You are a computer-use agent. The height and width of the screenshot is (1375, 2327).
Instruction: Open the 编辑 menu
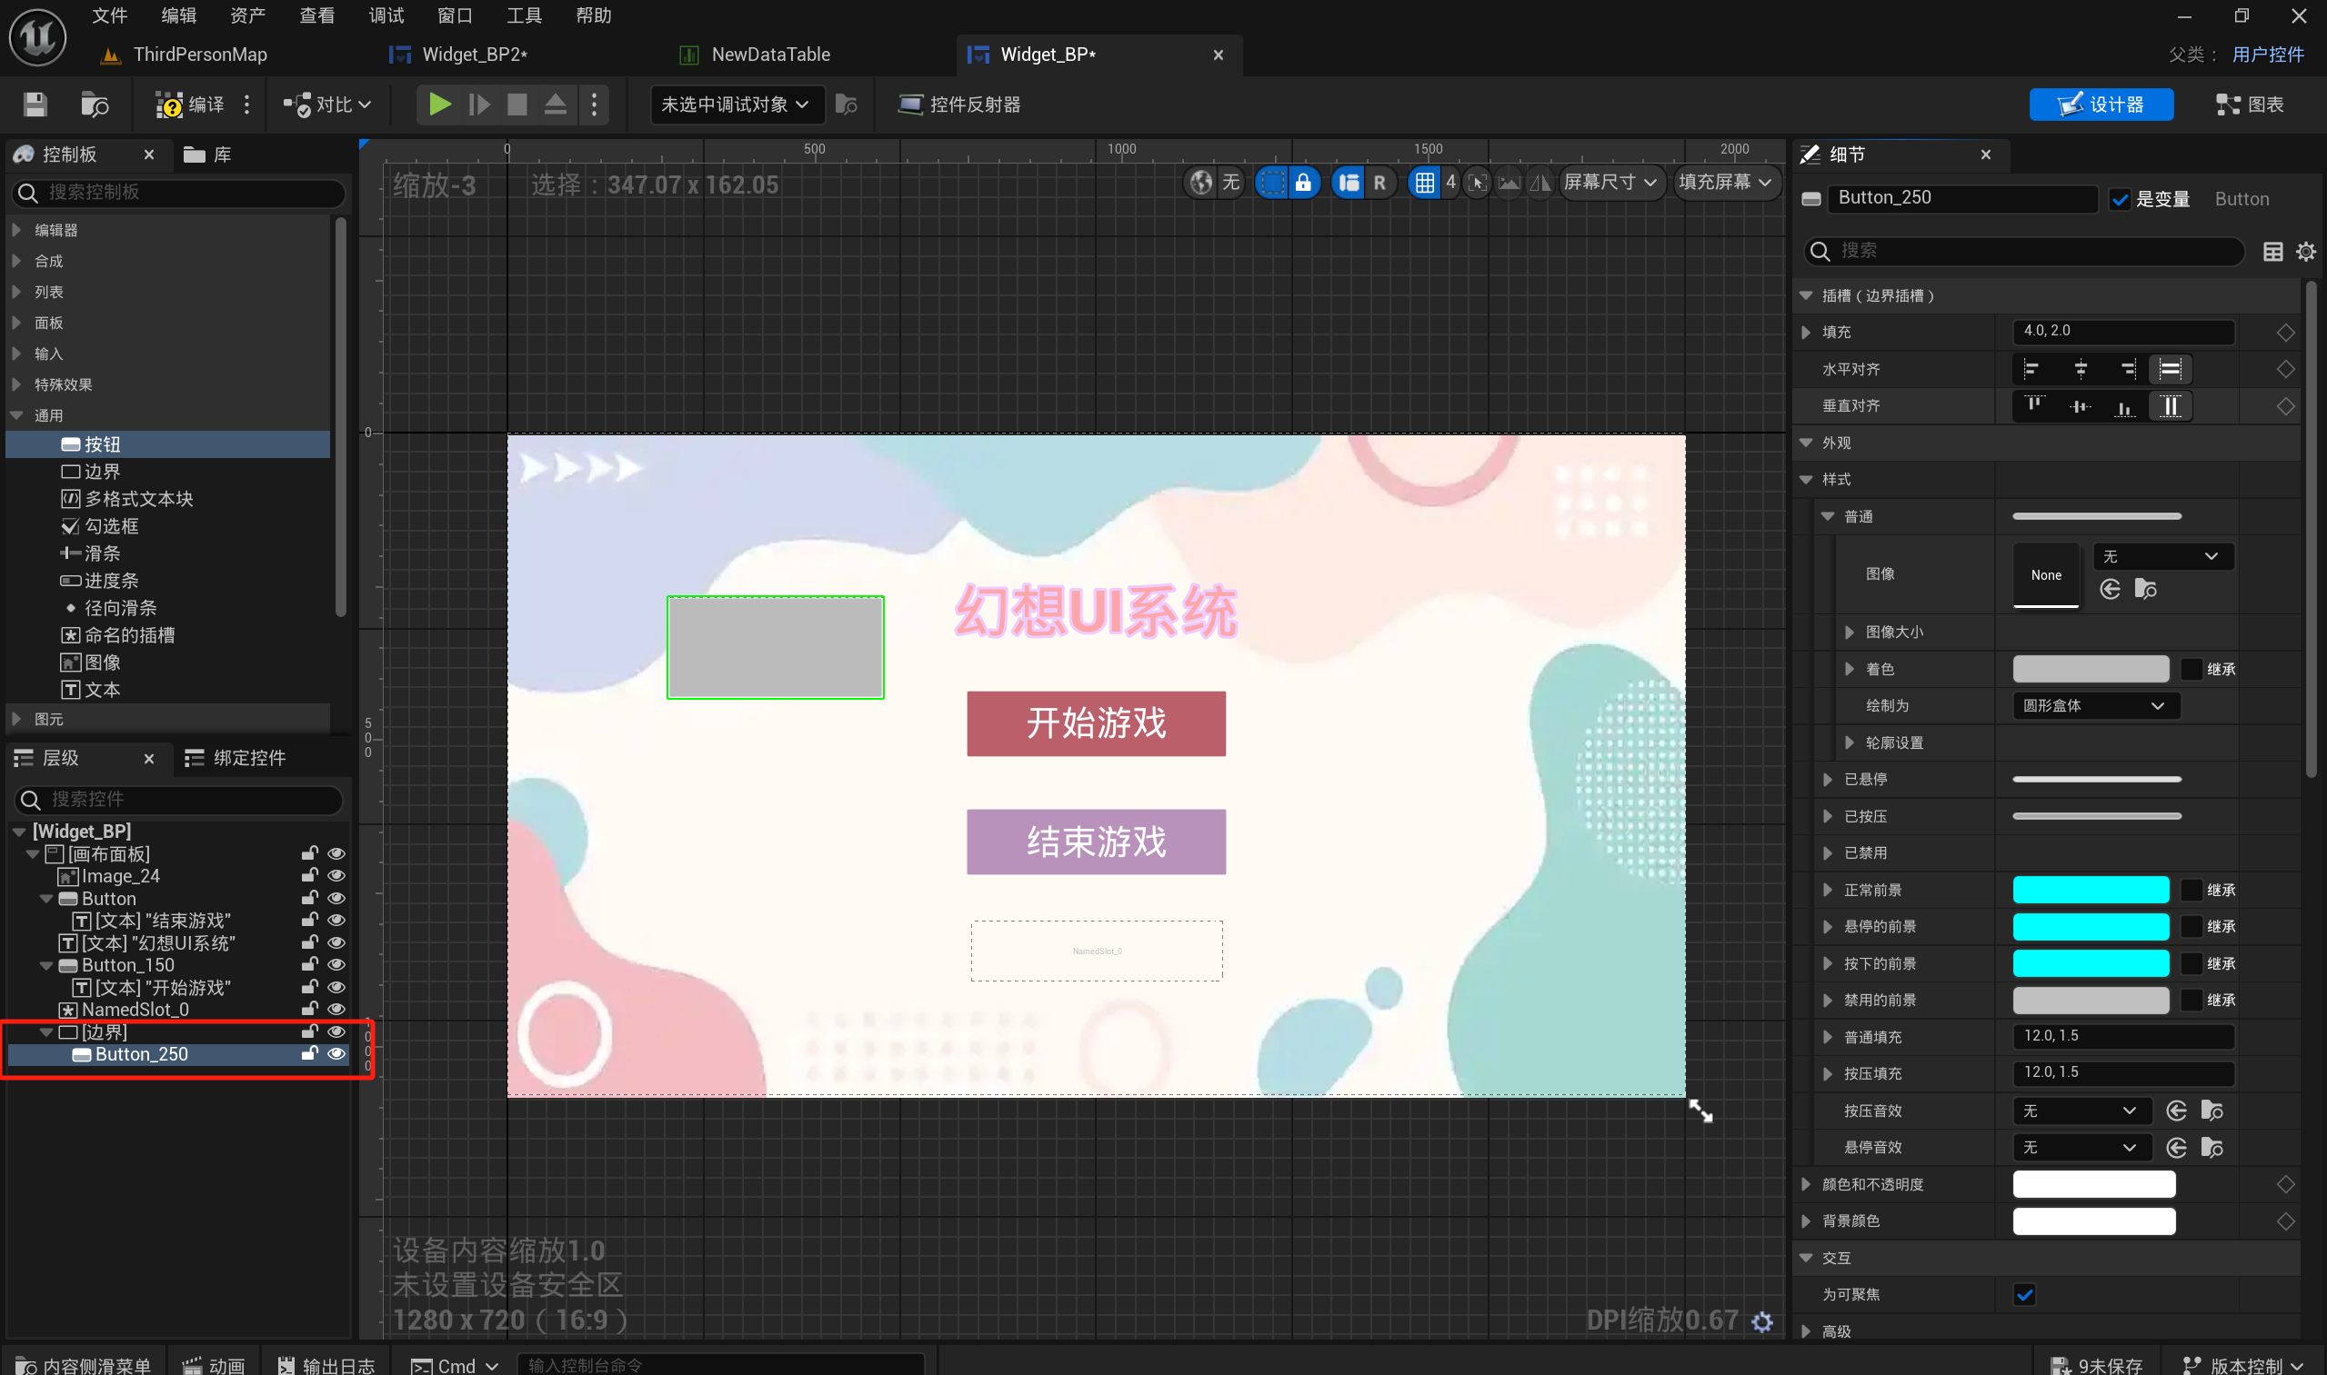[178, 15]
